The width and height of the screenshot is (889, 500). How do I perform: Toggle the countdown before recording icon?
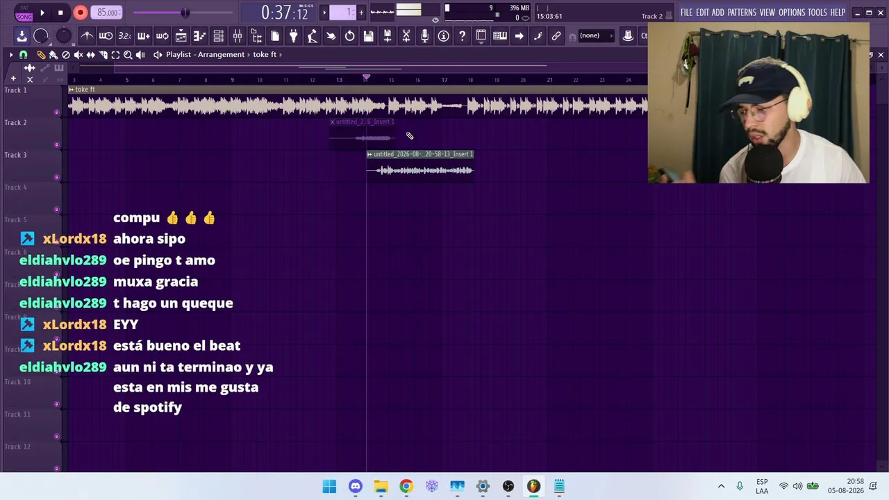(124, 36)
